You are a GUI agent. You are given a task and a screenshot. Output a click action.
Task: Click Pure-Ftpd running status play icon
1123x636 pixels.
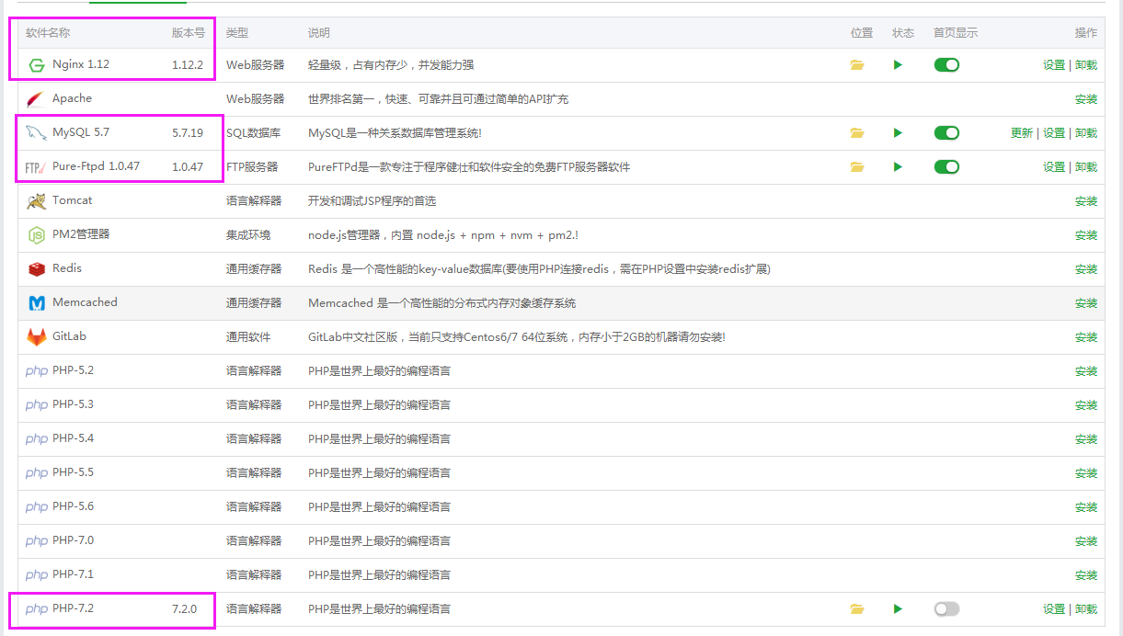point(898,167)
